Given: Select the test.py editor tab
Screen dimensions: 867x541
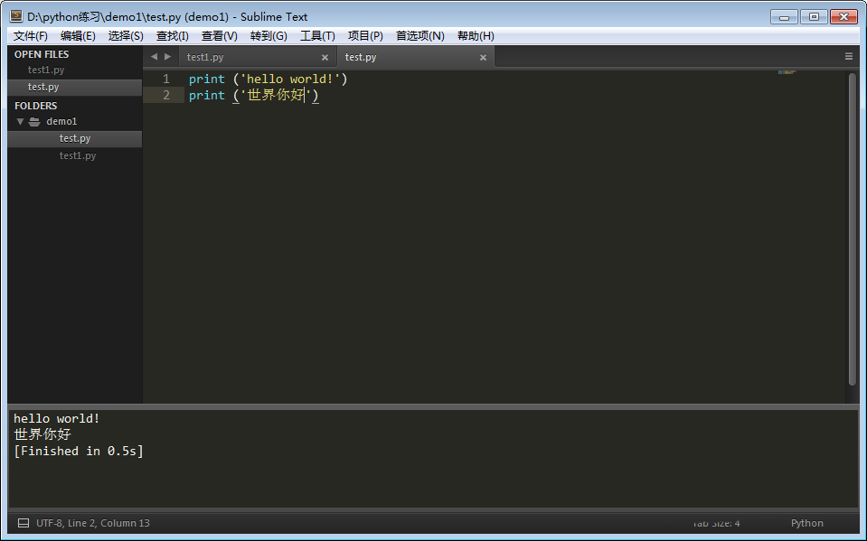Looking at the screenshot, I should [415, 57].
